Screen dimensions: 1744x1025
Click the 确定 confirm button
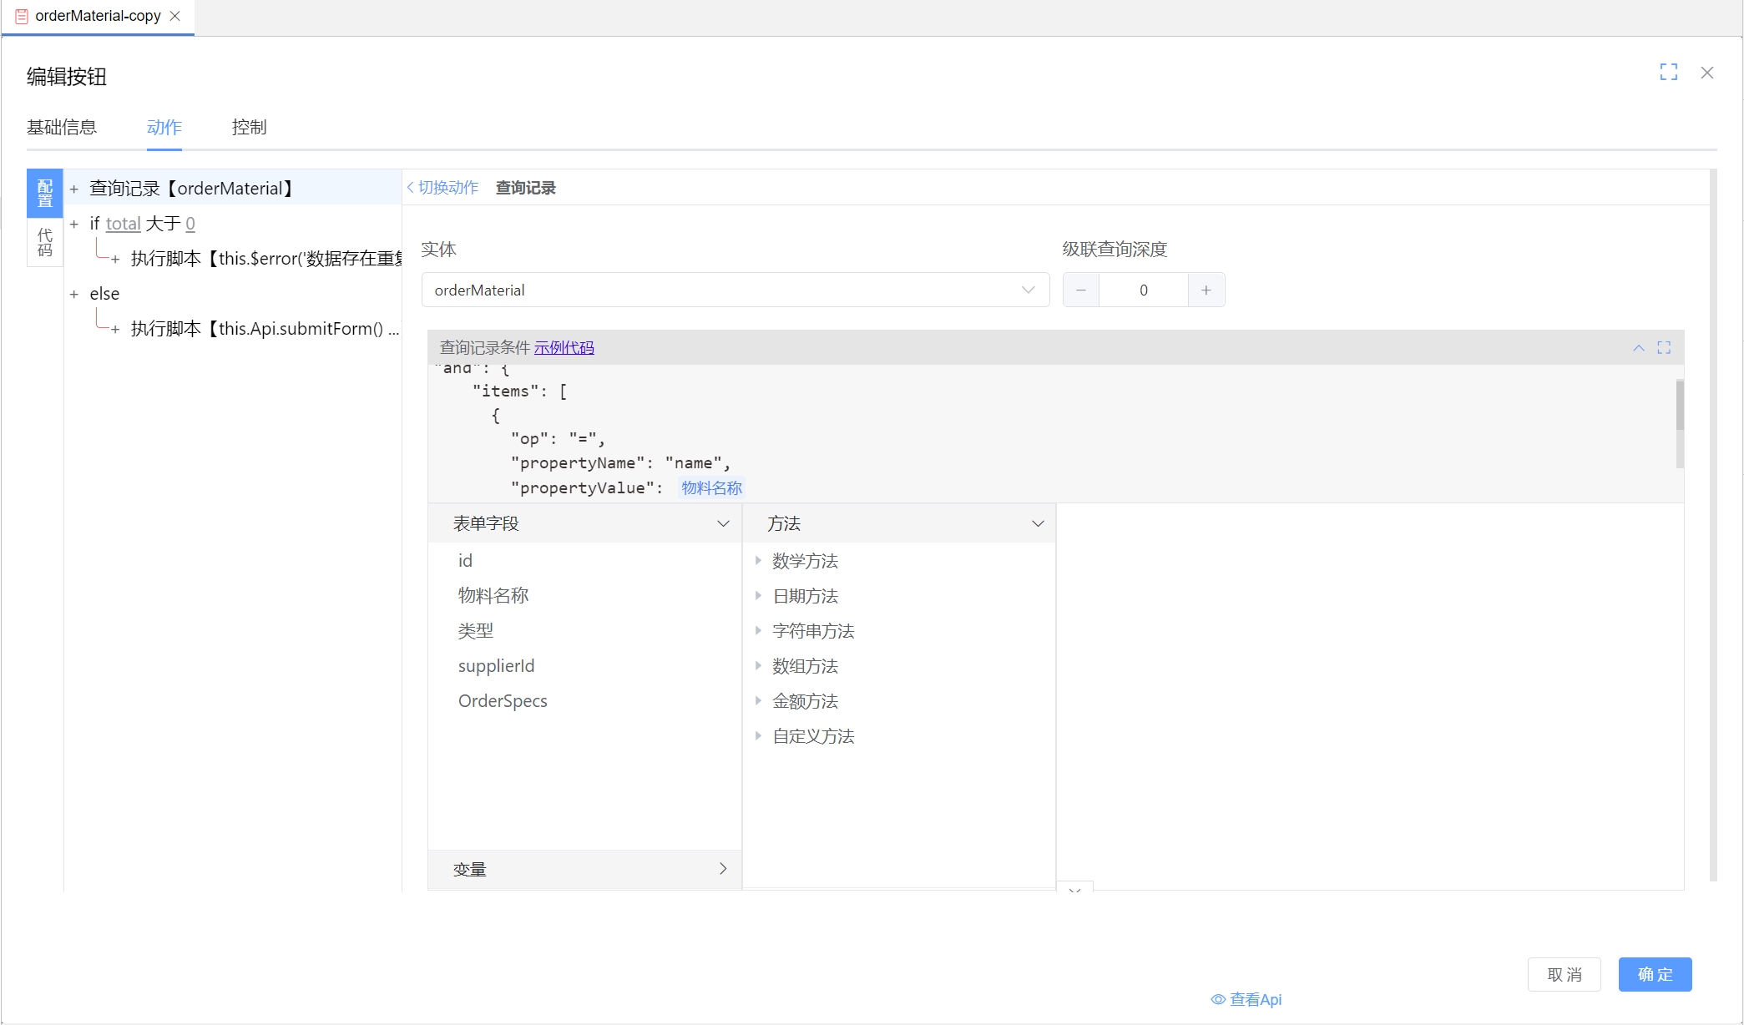tap(1654, 974)
